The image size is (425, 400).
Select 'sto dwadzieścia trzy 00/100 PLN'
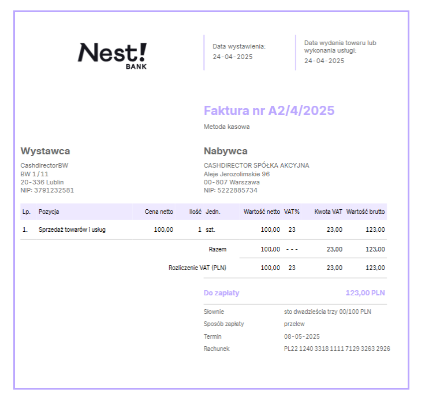pyautogui.click(x=327, y=312)
